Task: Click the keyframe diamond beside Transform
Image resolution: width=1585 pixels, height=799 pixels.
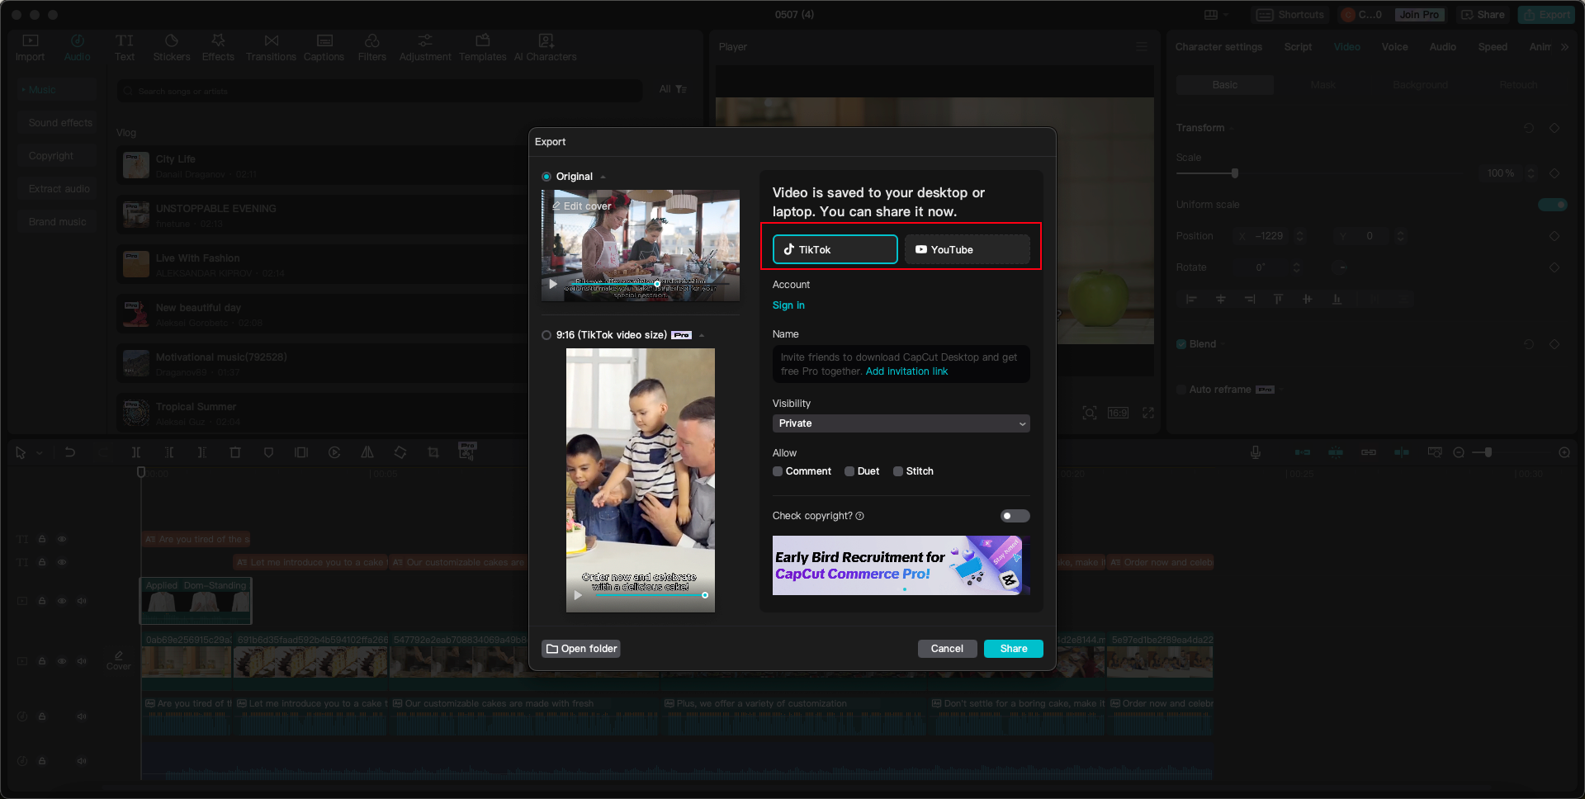Action: tap(1554, 128)
